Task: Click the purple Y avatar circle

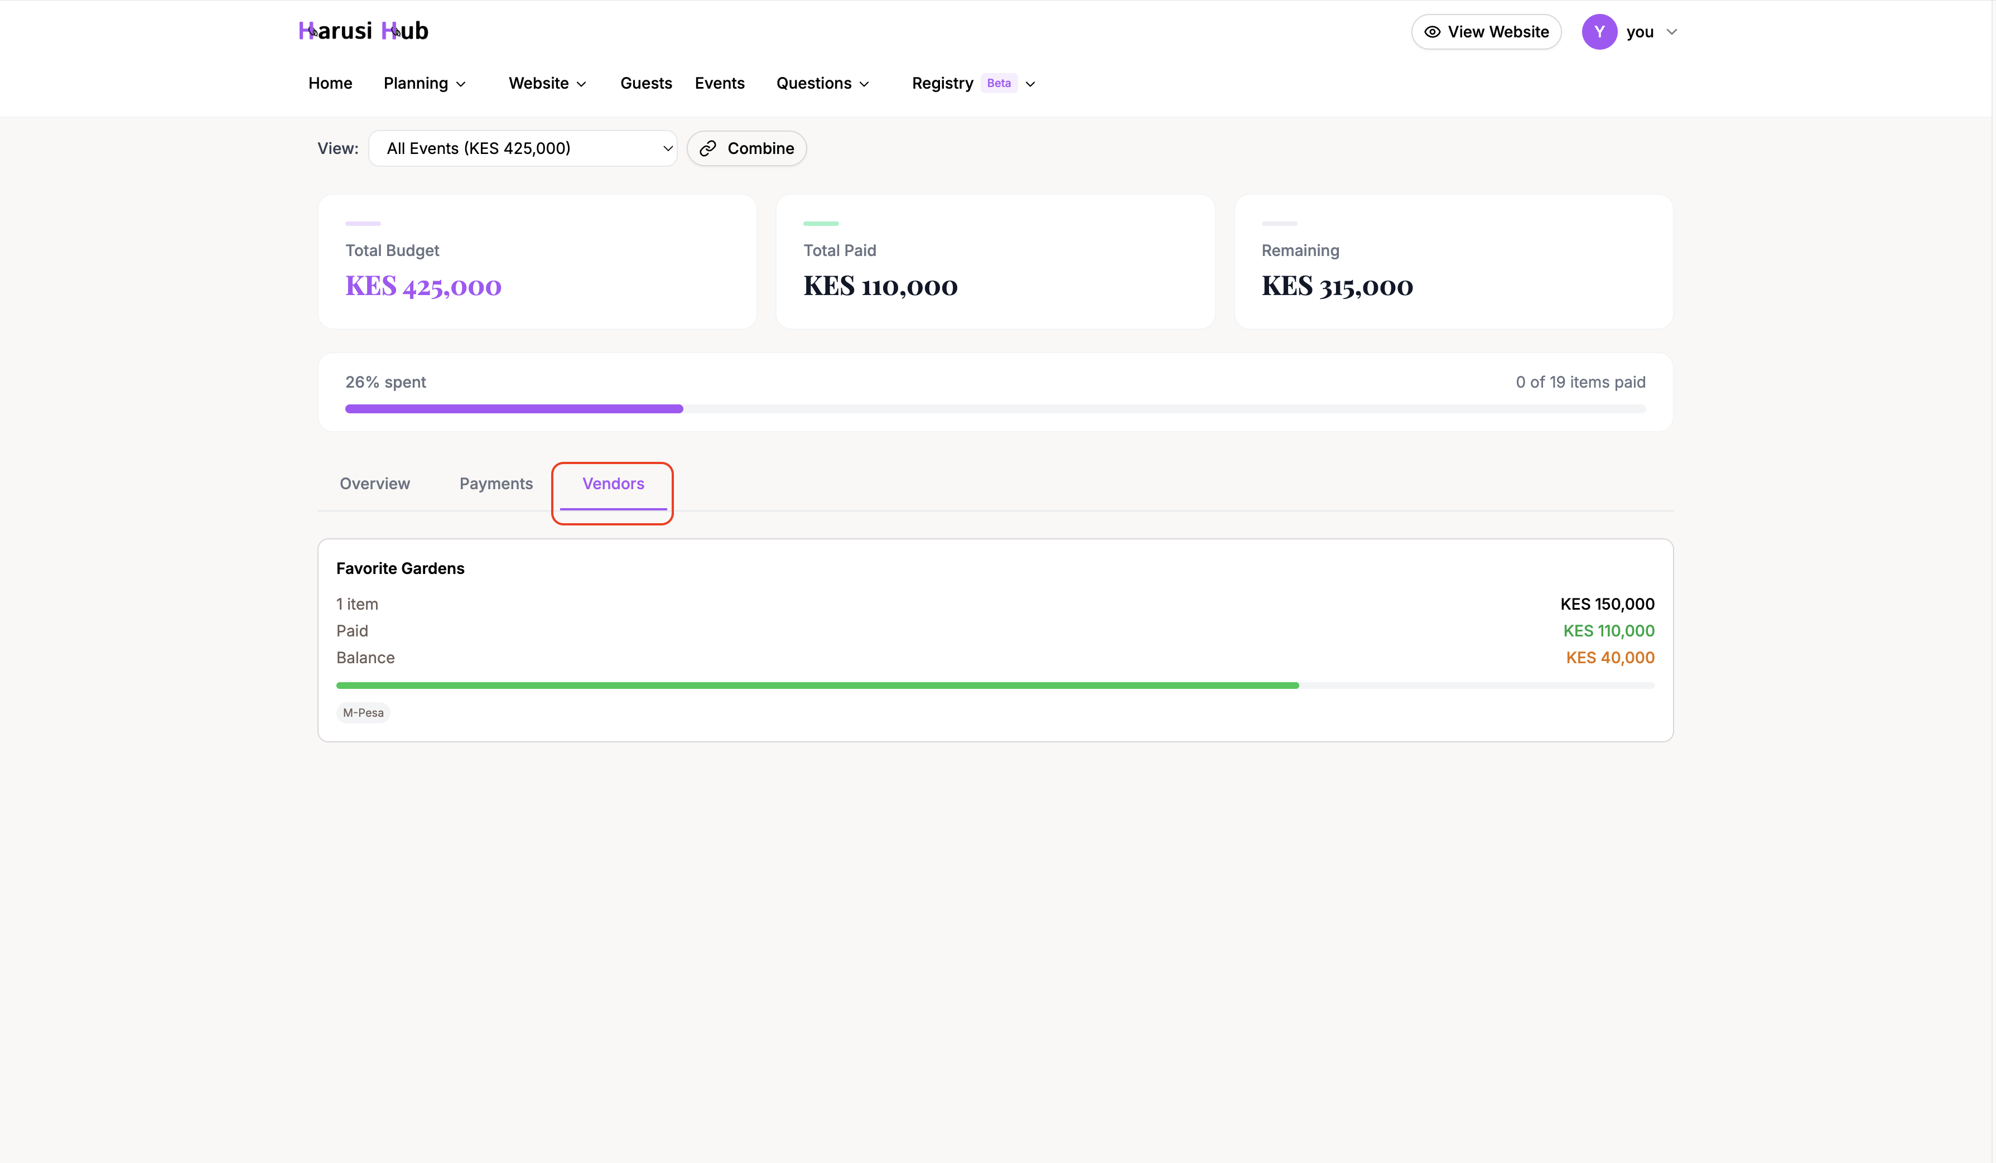Action: 1598,32
